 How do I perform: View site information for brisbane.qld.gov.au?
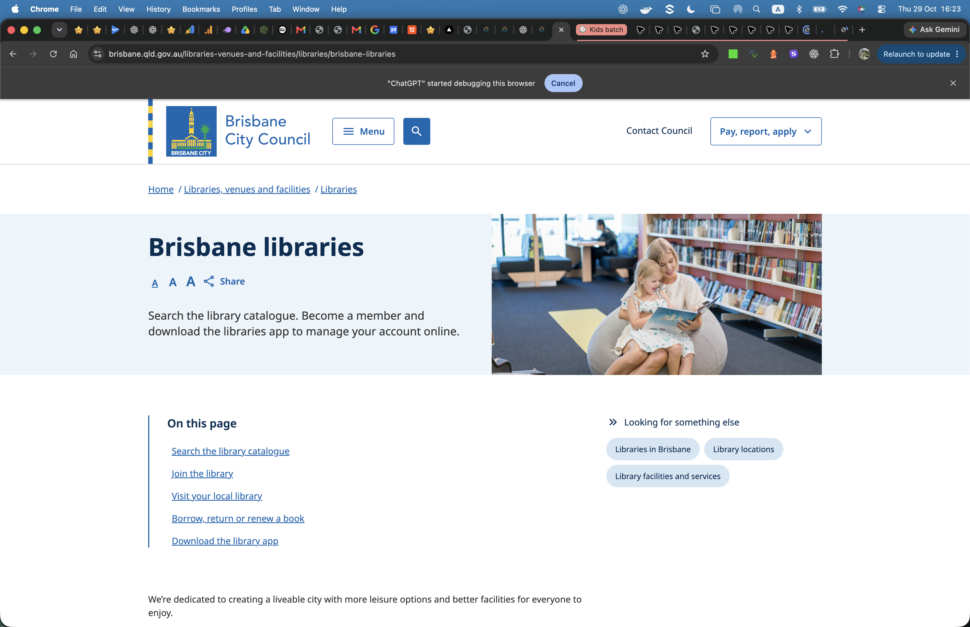(98, 54)
